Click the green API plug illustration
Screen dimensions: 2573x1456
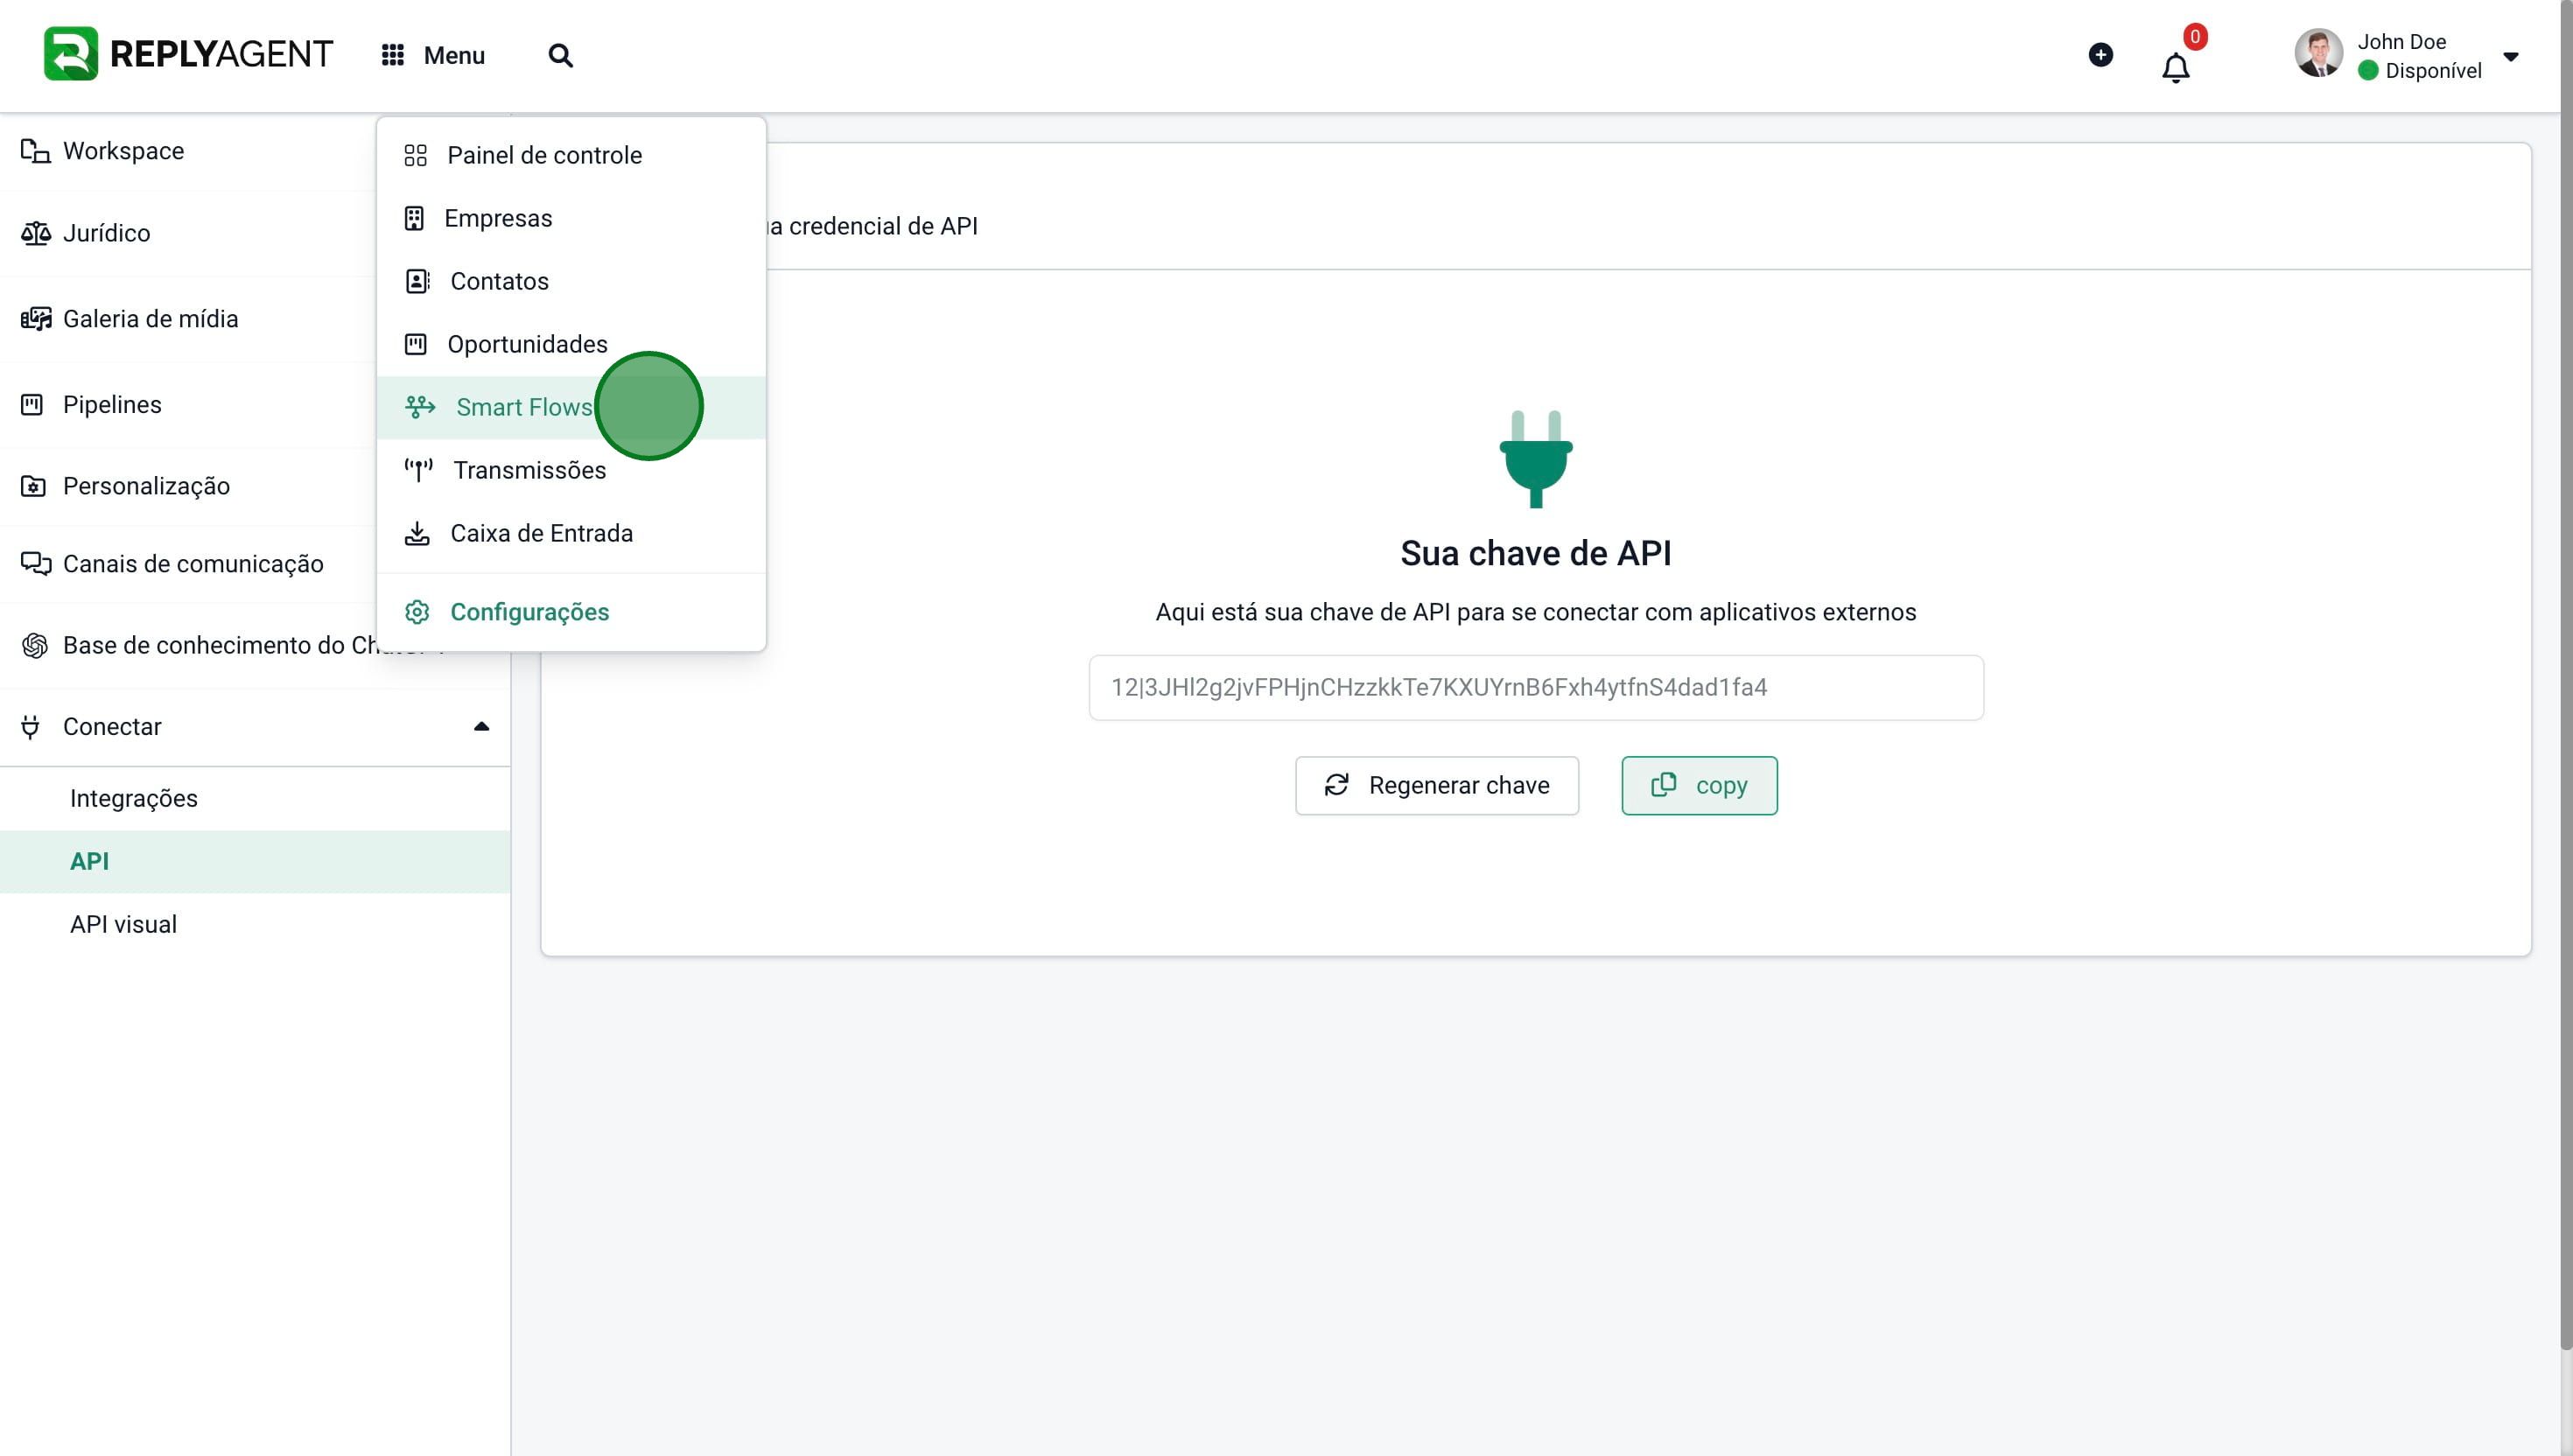[x=1536, y=459]
